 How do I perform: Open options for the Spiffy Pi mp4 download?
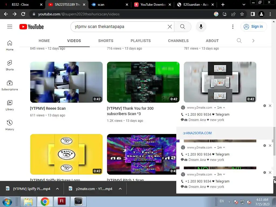point(57,189)
